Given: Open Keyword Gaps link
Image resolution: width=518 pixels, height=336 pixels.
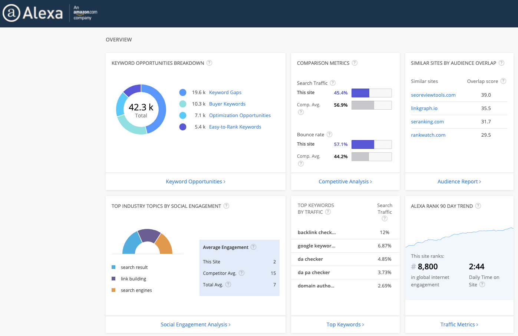Looking at the screenshot, I should 225,93.
